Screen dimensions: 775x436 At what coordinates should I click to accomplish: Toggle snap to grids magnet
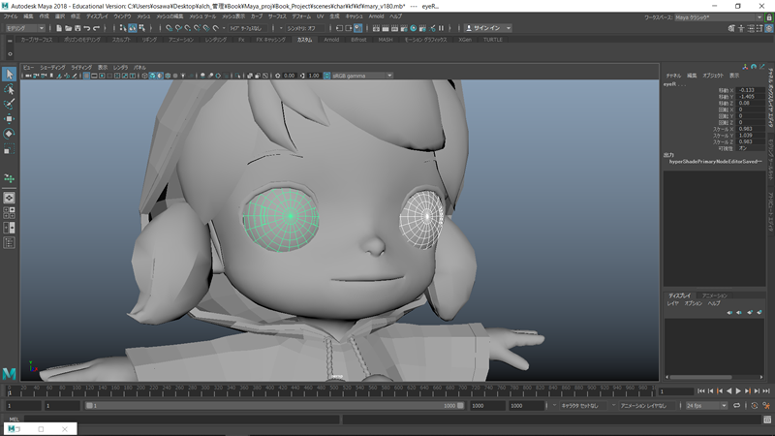pos(169,28)
